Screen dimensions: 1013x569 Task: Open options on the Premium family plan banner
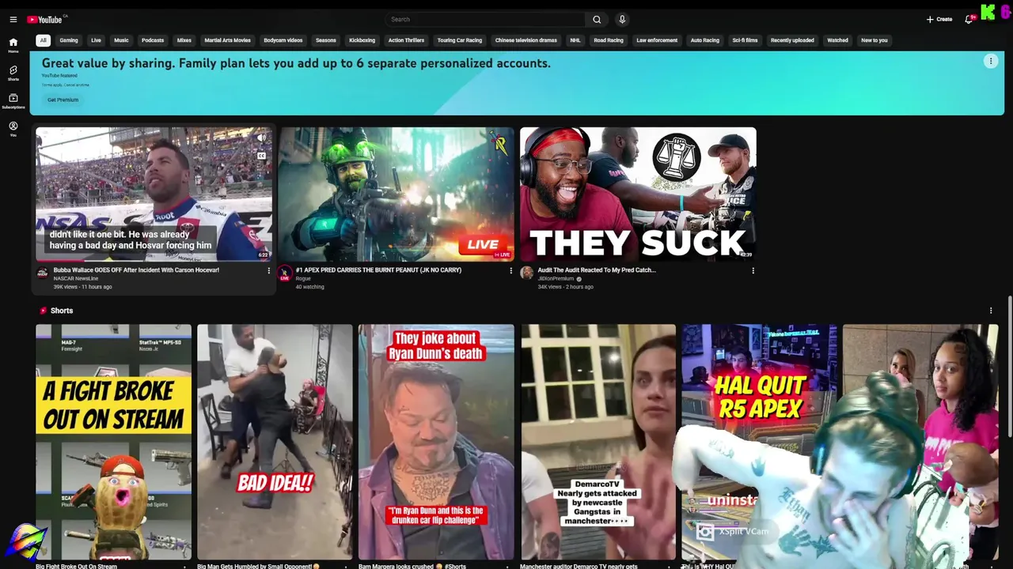click(990, 62)
